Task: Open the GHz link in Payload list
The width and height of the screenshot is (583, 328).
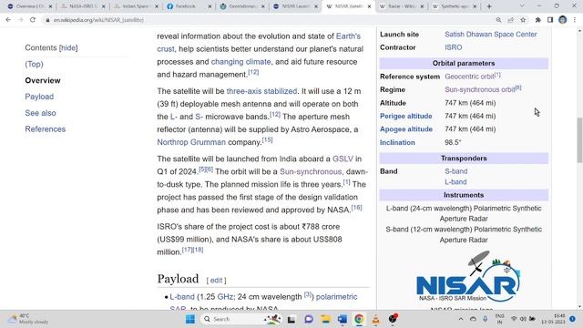Action: [225, 297]
